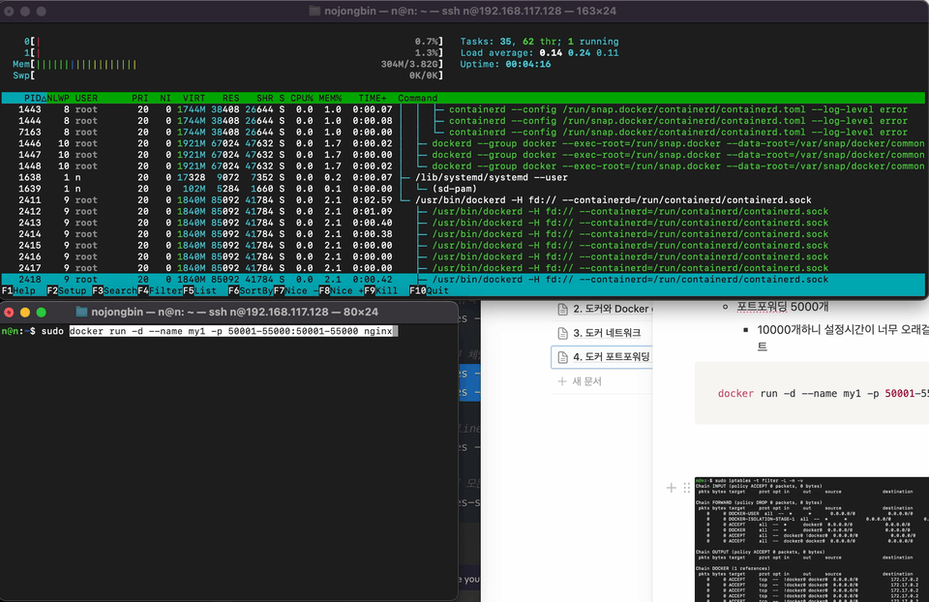This screenshot has height=602, width=929.
Task: Open F2 Setup in htop footer
Action: coord(67,291)
